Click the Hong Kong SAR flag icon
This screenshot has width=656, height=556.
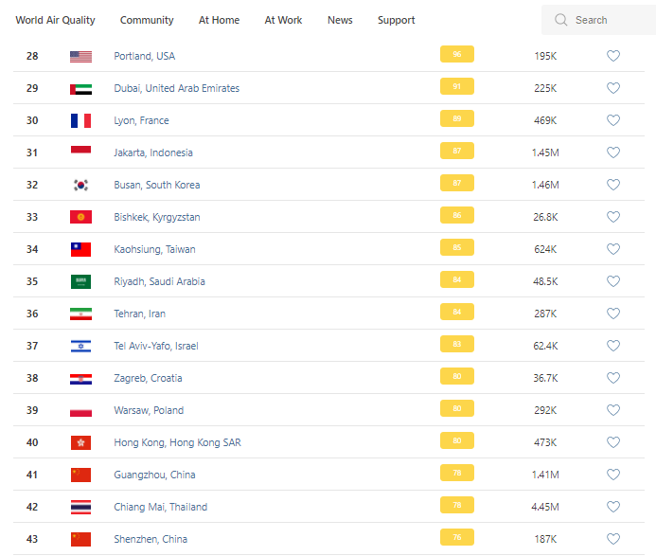coord(80,442)
